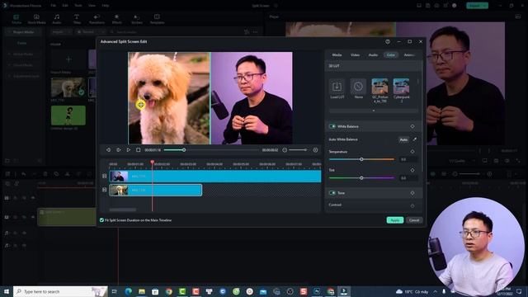Toggle lock on the top split-screen track

pos(105,176)
